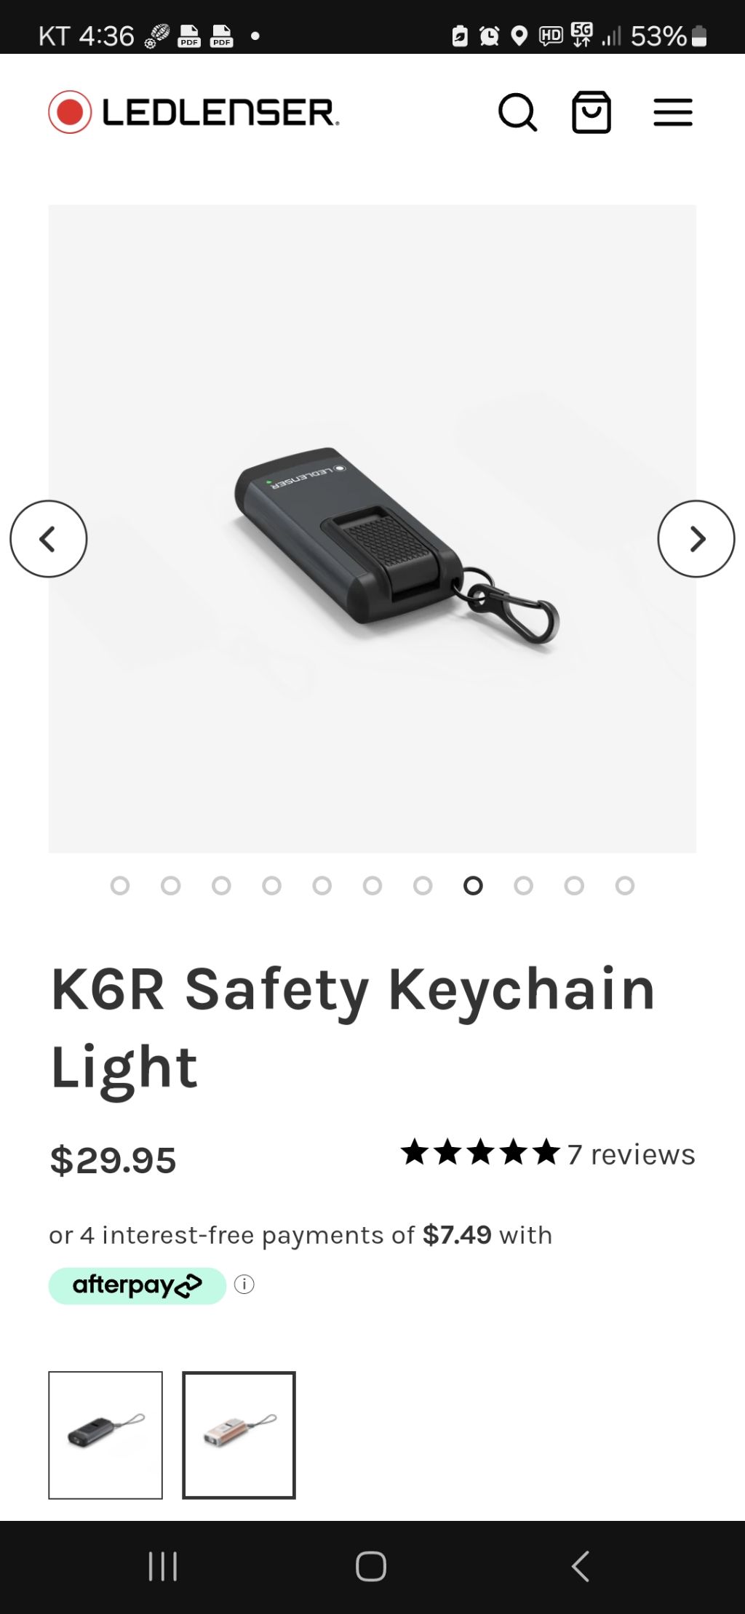Image resolution: width=745 pixels, height=1614 pixels.
Task: Show the next product image
Action: 696,539
